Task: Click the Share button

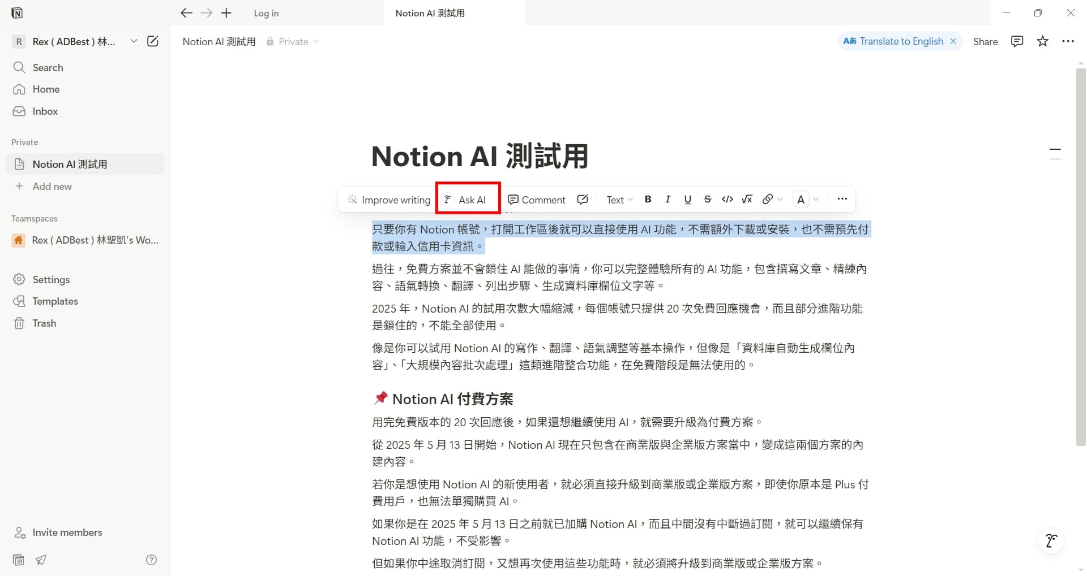Action: (985, 41)
